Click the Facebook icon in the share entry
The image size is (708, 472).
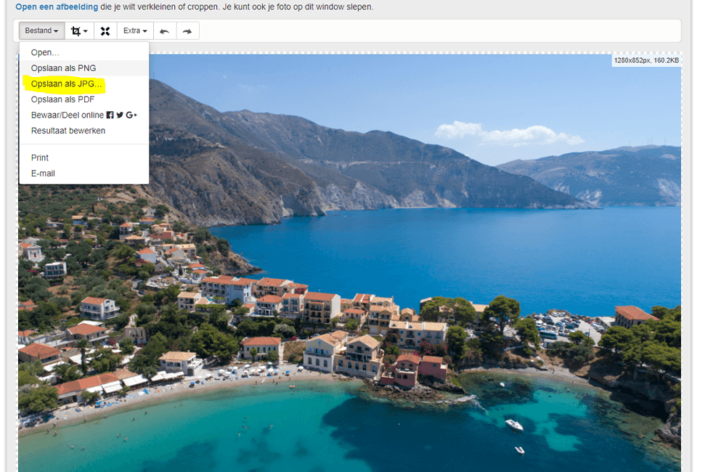(x=110, y=115)
